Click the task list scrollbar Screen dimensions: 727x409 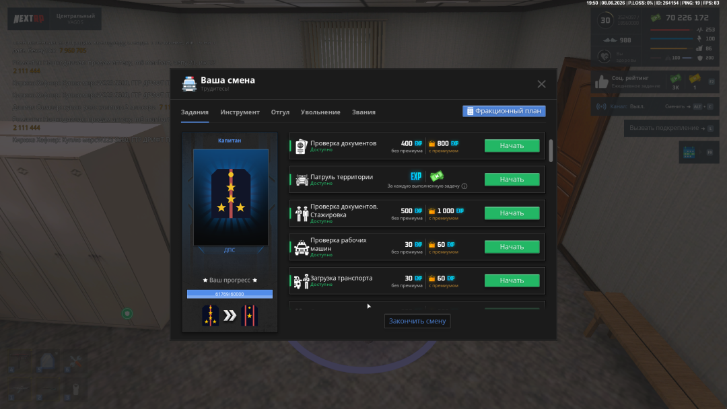pos(551,151)
